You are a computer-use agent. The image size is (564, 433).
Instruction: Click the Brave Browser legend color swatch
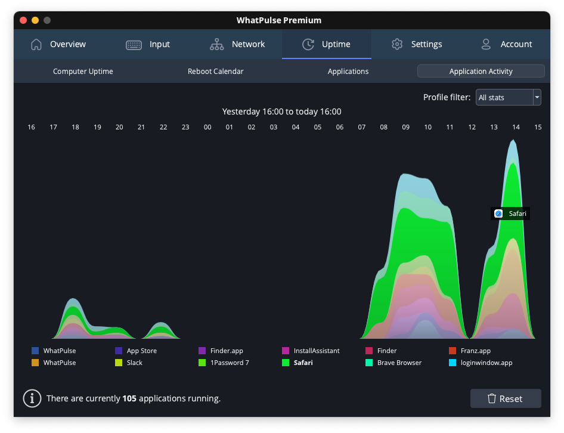pyautogui.click(x=369, y=363)
